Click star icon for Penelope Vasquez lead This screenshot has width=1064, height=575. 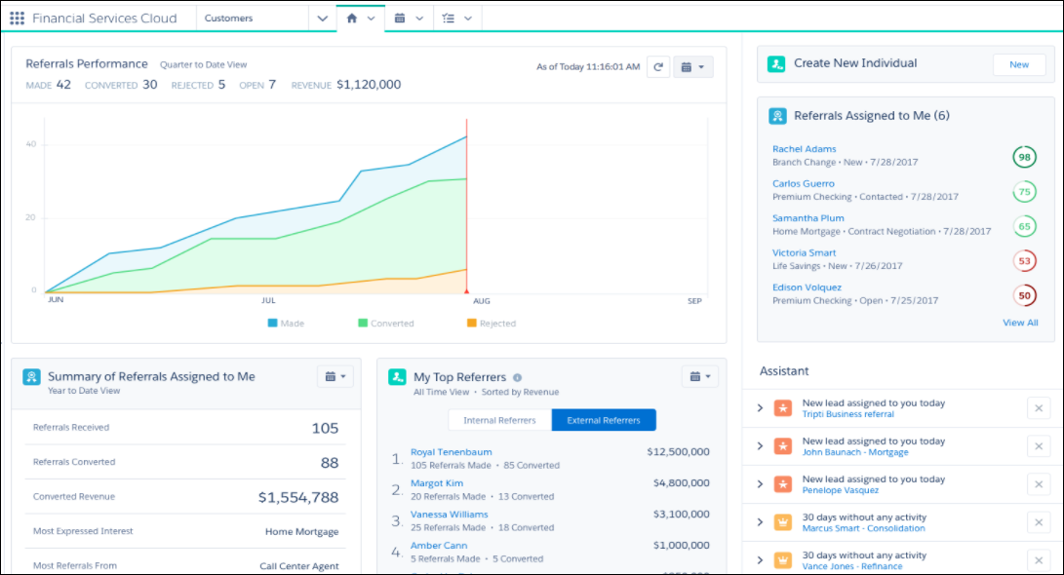tap(783, 484)
